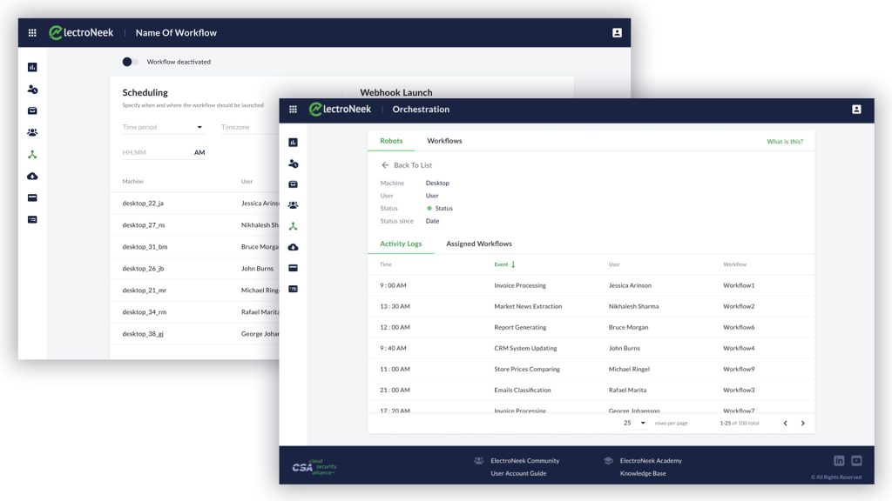The height and width of the screenshot is (501, 892).
Task: Select the green orchestration icon in the Name Of Workflow sidebar
Action: 32,155
